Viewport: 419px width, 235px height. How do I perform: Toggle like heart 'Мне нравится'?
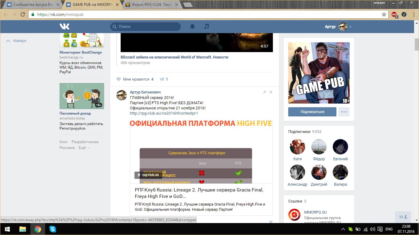pos(119,79)
